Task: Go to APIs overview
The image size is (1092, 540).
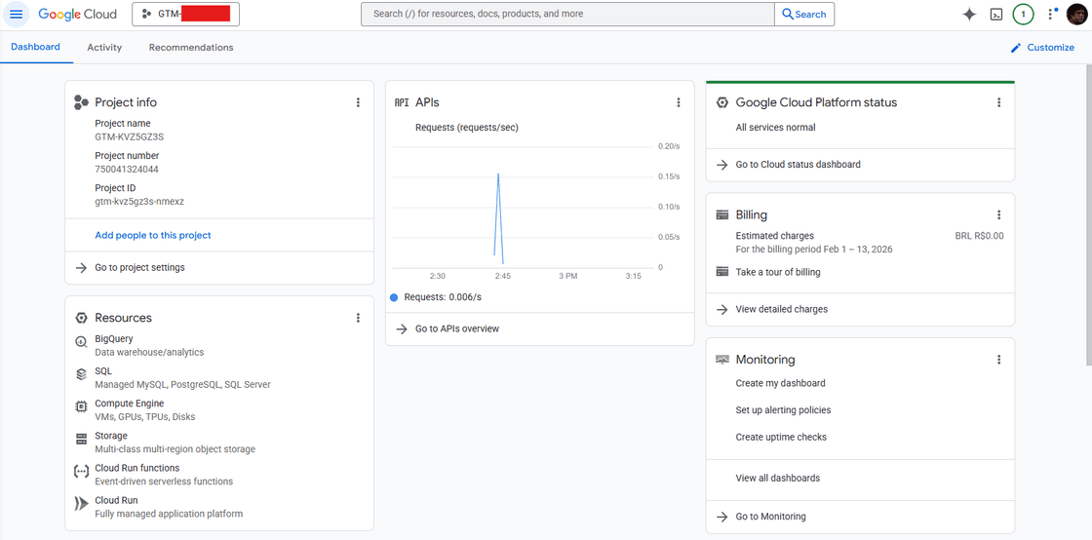Action: click(457, 329)
